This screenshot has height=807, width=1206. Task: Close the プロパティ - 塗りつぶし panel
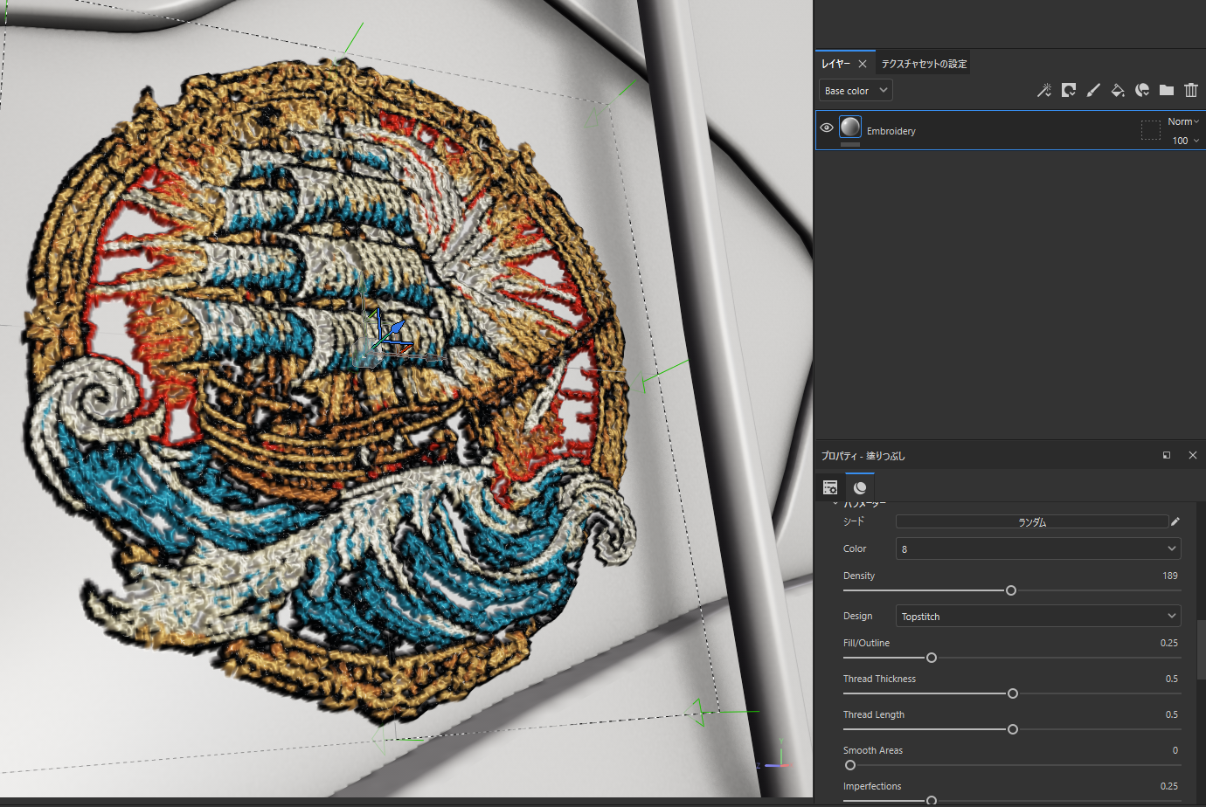pos(1193,455)
